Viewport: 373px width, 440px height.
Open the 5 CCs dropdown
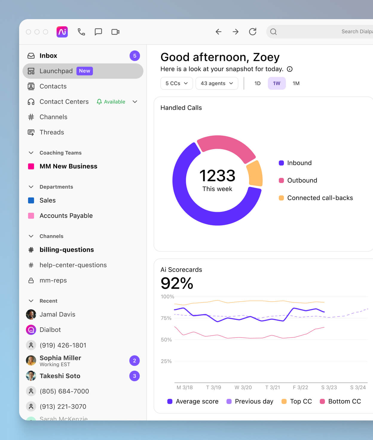[176, 83]
